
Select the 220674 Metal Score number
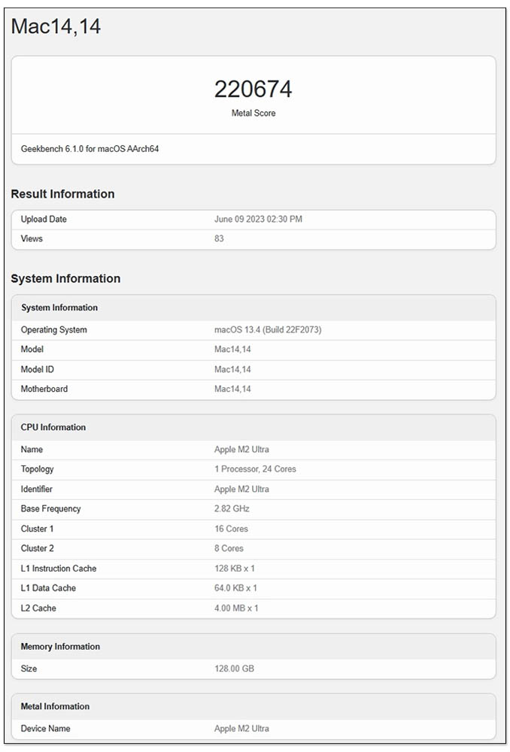[253, 89]
